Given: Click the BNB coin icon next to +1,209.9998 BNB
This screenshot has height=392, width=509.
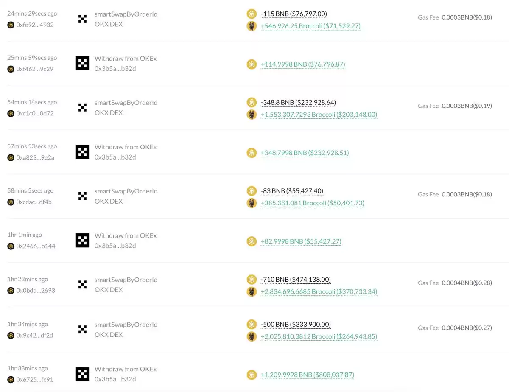Looking at the screenshot, I should 252,375.
